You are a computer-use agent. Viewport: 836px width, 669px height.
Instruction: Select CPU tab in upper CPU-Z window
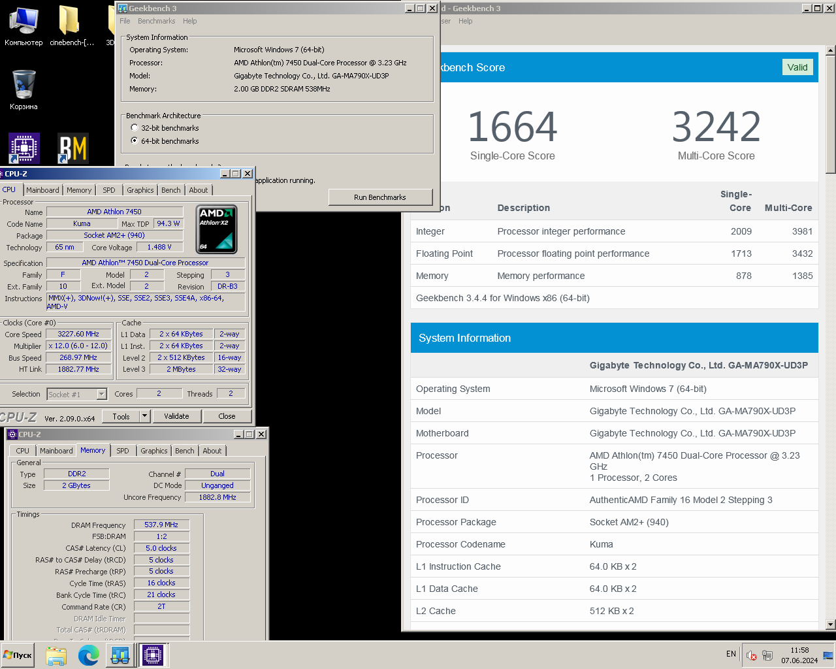9,189
